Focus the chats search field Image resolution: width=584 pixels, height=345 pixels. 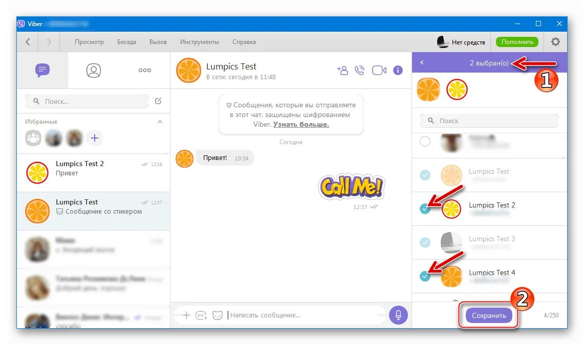click(x=87, y=101)
